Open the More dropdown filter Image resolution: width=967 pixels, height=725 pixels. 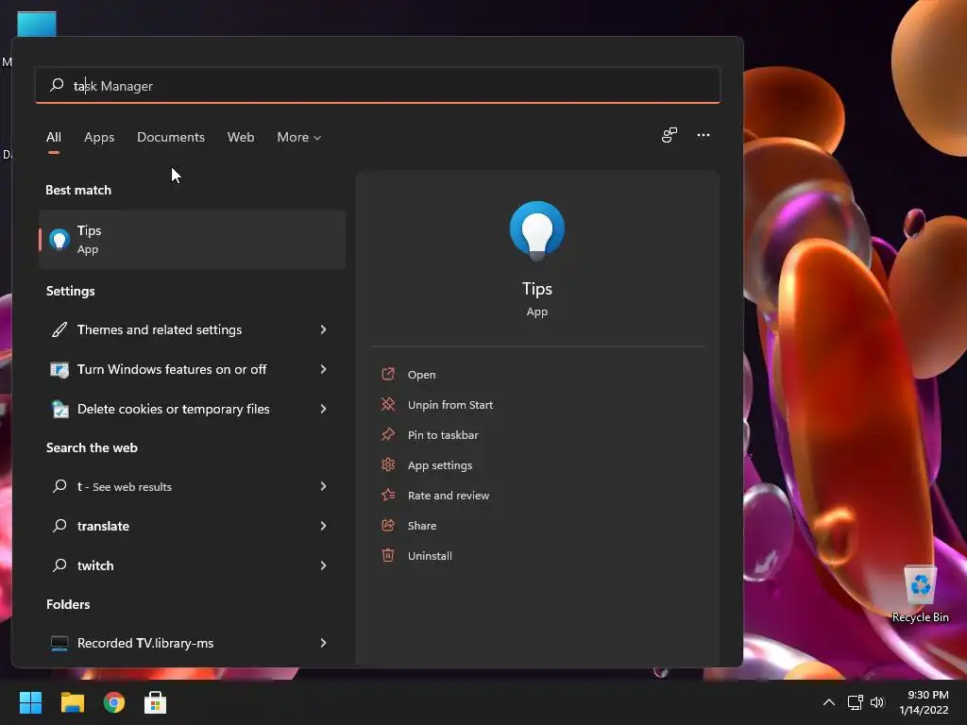pos(299,137)
